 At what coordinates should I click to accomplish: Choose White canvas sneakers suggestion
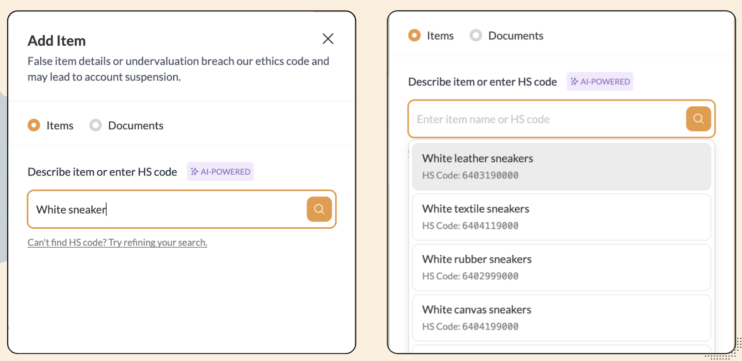(561, 318)
